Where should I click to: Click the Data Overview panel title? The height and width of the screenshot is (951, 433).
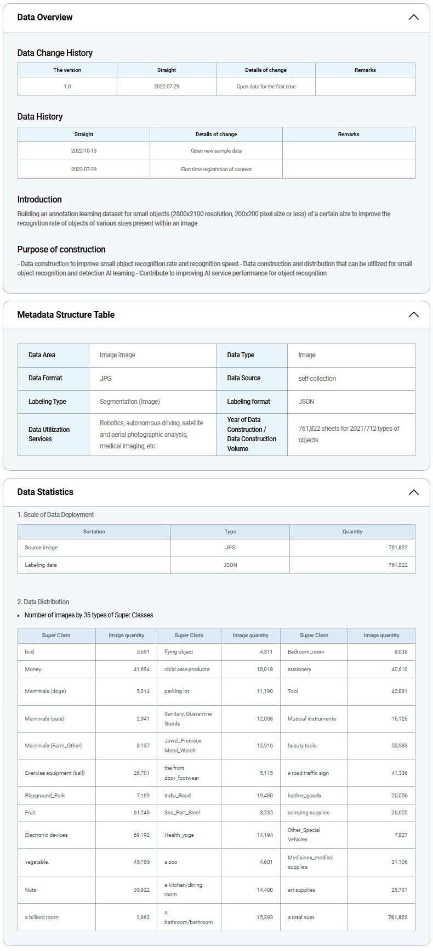45,17
